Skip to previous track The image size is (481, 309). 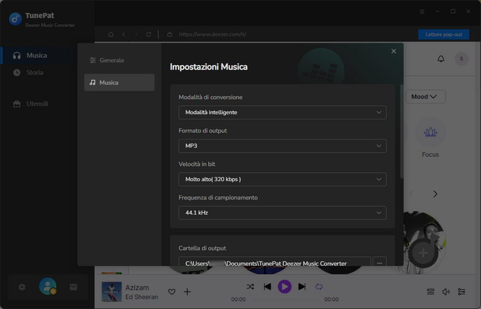(x=267, y=287)
